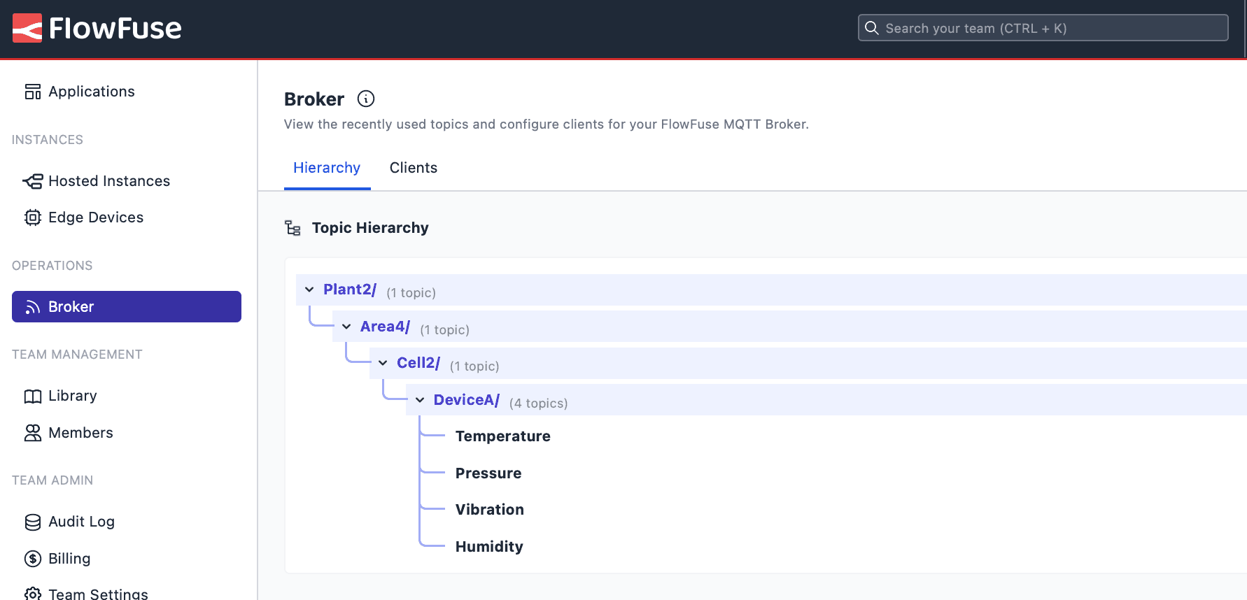Select the Broker antenna icon
Viewport: 1247px width, 600px height.
click(x=32, y=306)
